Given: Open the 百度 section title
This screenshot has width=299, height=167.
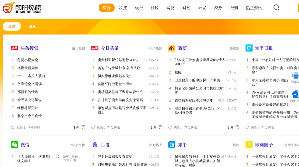Looking at the screenshot, I should coord(105,145).
